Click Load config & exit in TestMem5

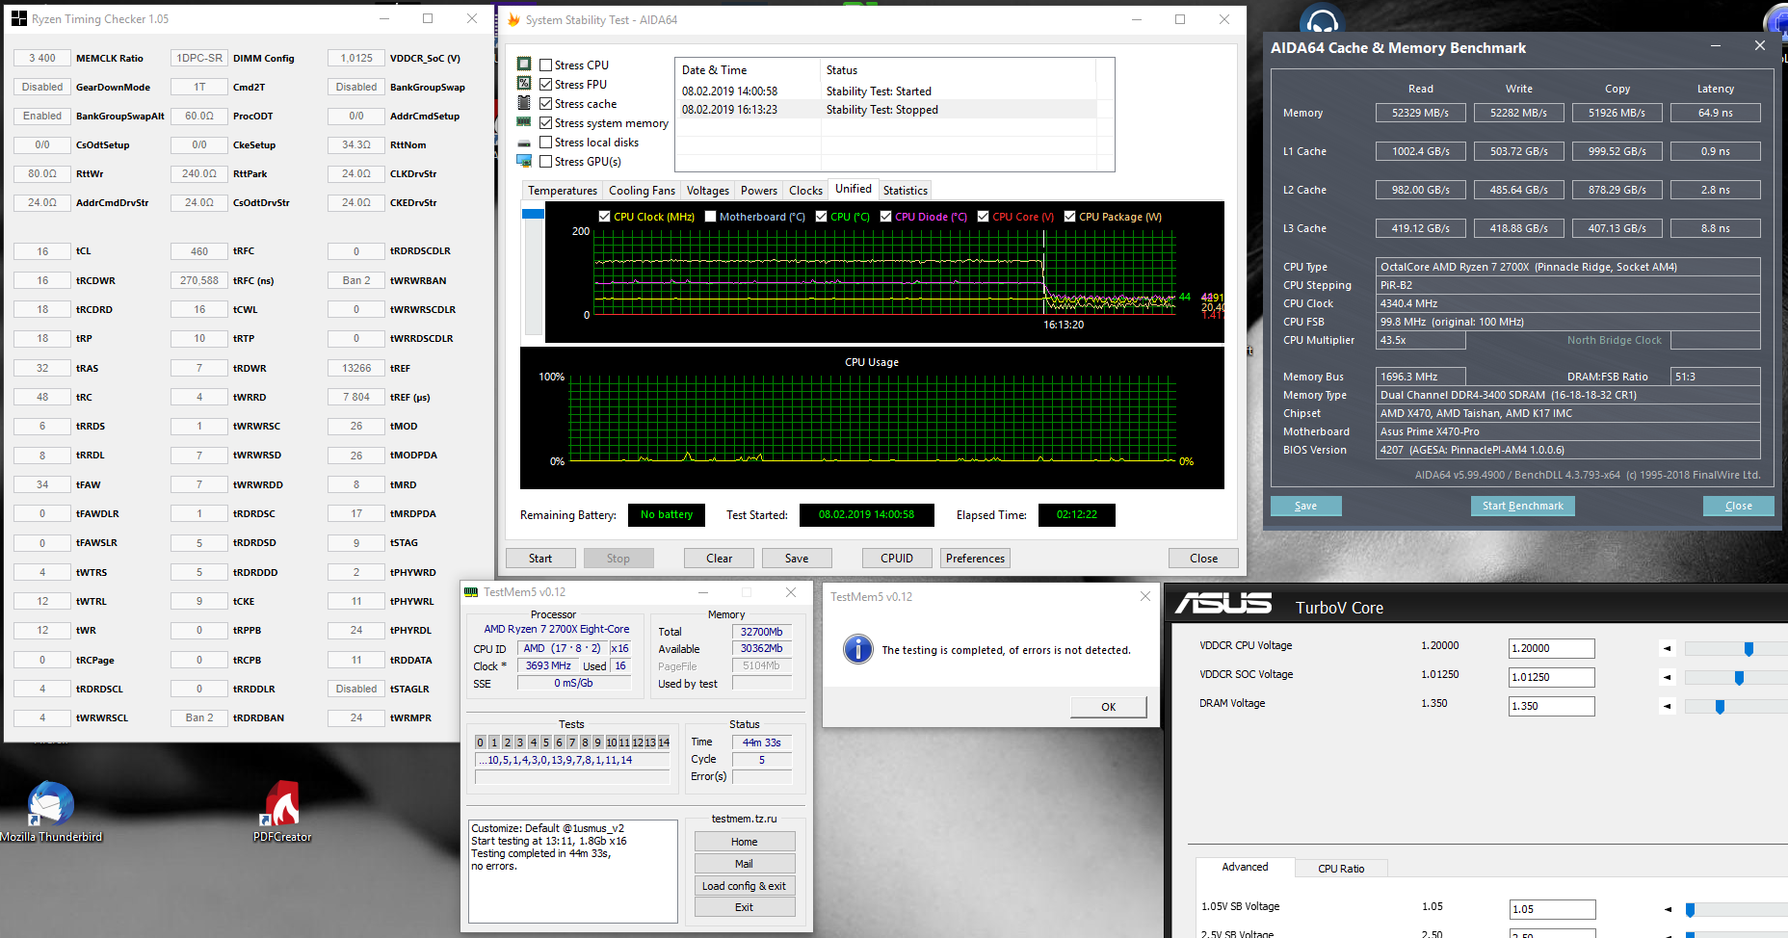745,886
